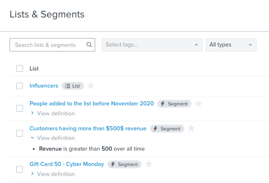Open the All types filter dropdown

click(231, 45)
